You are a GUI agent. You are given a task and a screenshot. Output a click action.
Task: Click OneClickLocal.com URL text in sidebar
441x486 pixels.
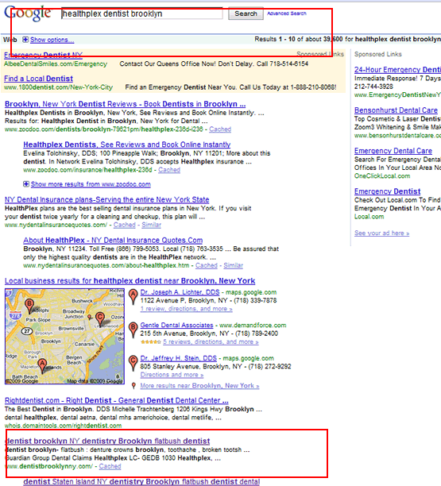point(382,176)
